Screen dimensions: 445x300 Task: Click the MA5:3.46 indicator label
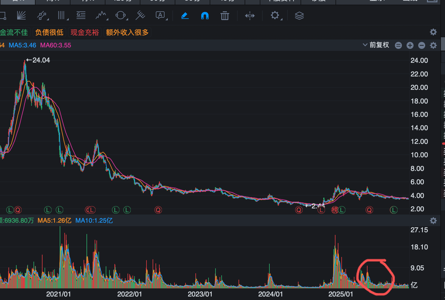point(22,45)
